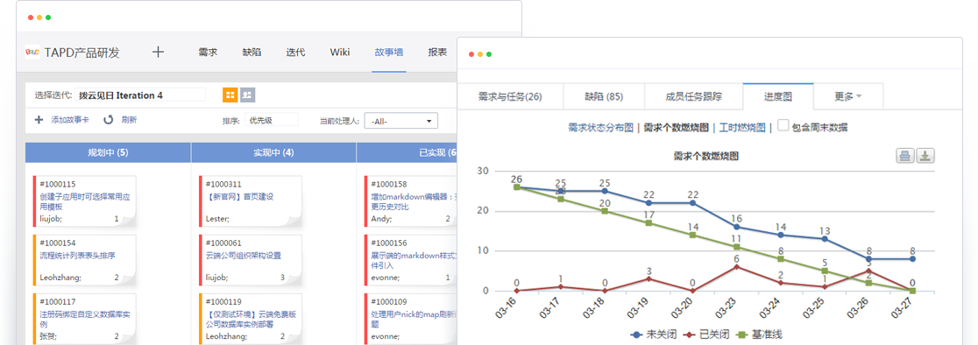This screenshot has width=978, height=345.
Task: Expand the 更多 tab menu
Action: pos(847,96)
